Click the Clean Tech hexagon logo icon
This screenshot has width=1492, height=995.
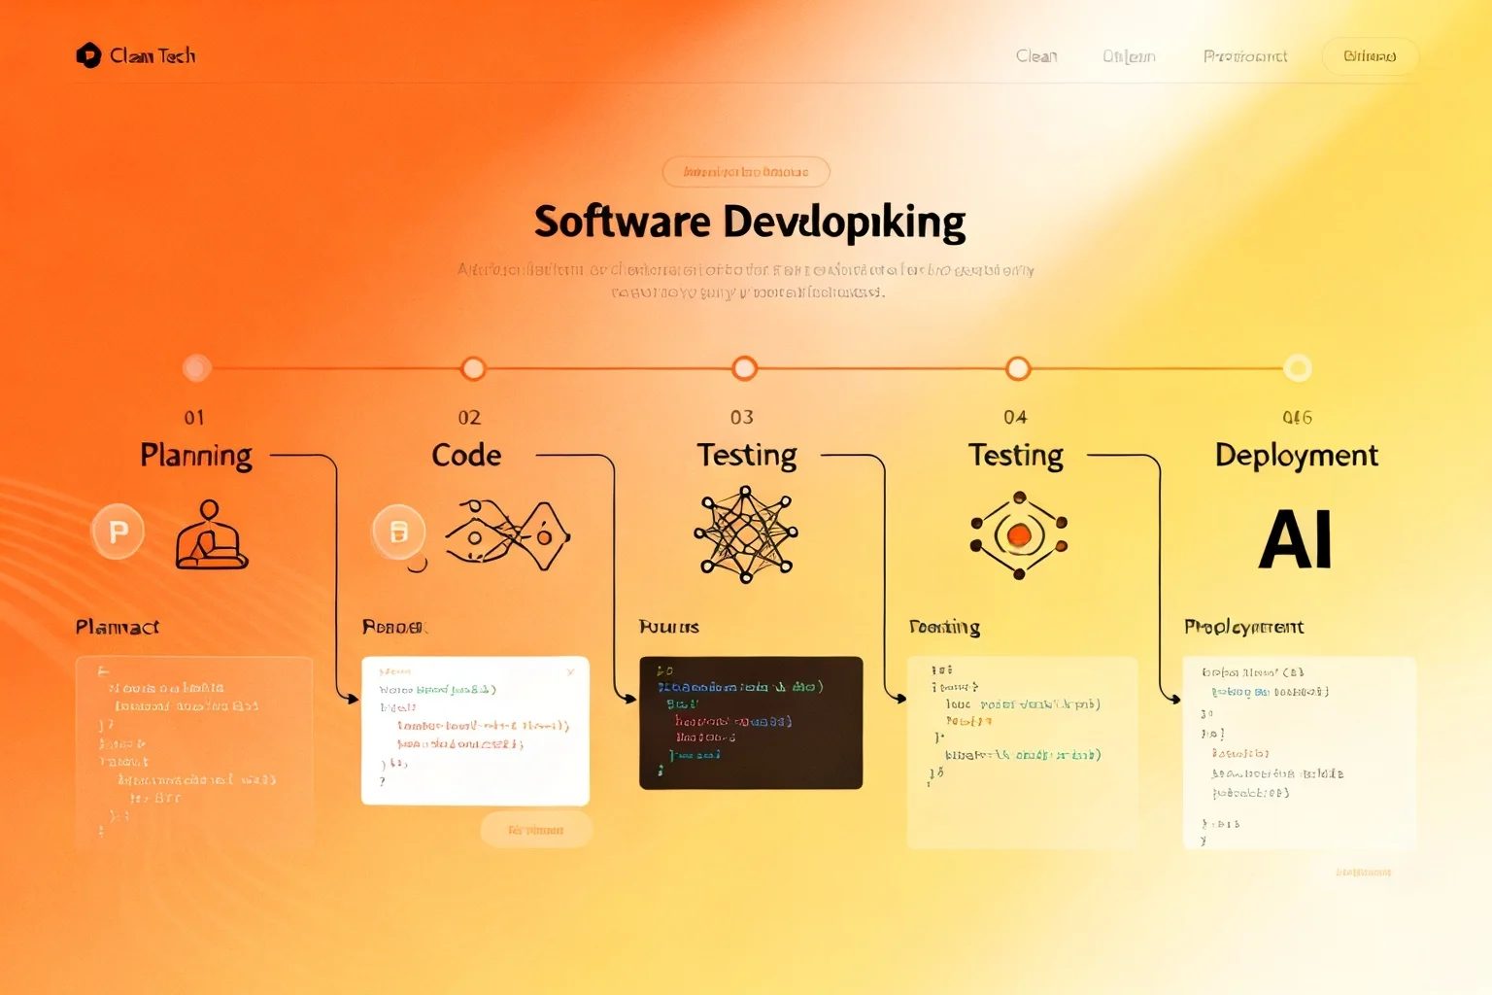coord(88,55)
